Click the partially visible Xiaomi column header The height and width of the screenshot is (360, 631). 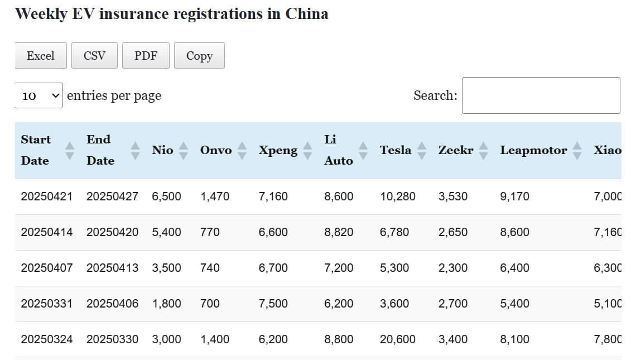tap(607, 150)
